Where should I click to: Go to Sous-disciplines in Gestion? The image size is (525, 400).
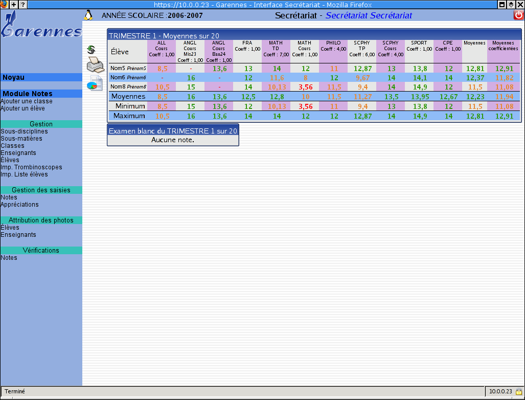click(24, 131)
